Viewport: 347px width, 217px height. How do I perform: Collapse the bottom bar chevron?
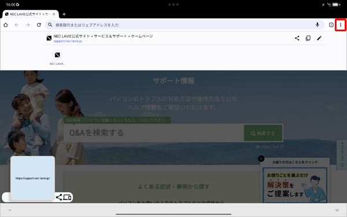coord(10,210)
